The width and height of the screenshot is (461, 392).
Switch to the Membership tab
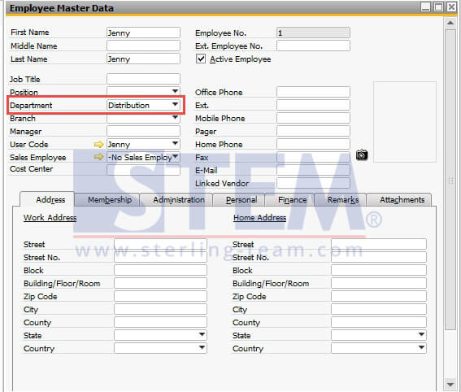click(x=107, y=200)
